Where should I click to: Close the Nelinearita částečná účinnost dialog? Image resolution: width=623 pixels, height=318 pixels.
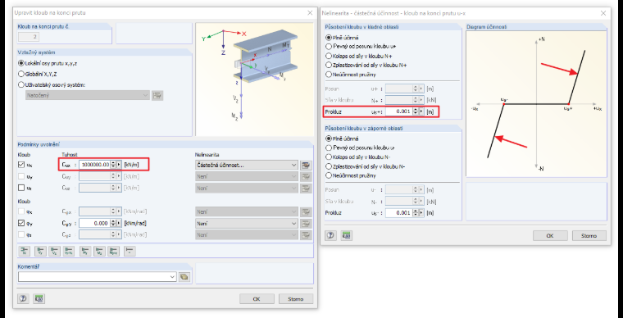(x=604, y=13)
